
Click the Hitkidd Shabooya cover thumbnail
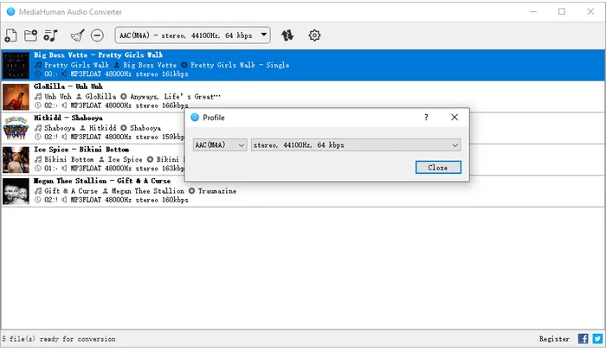point(16,128)
